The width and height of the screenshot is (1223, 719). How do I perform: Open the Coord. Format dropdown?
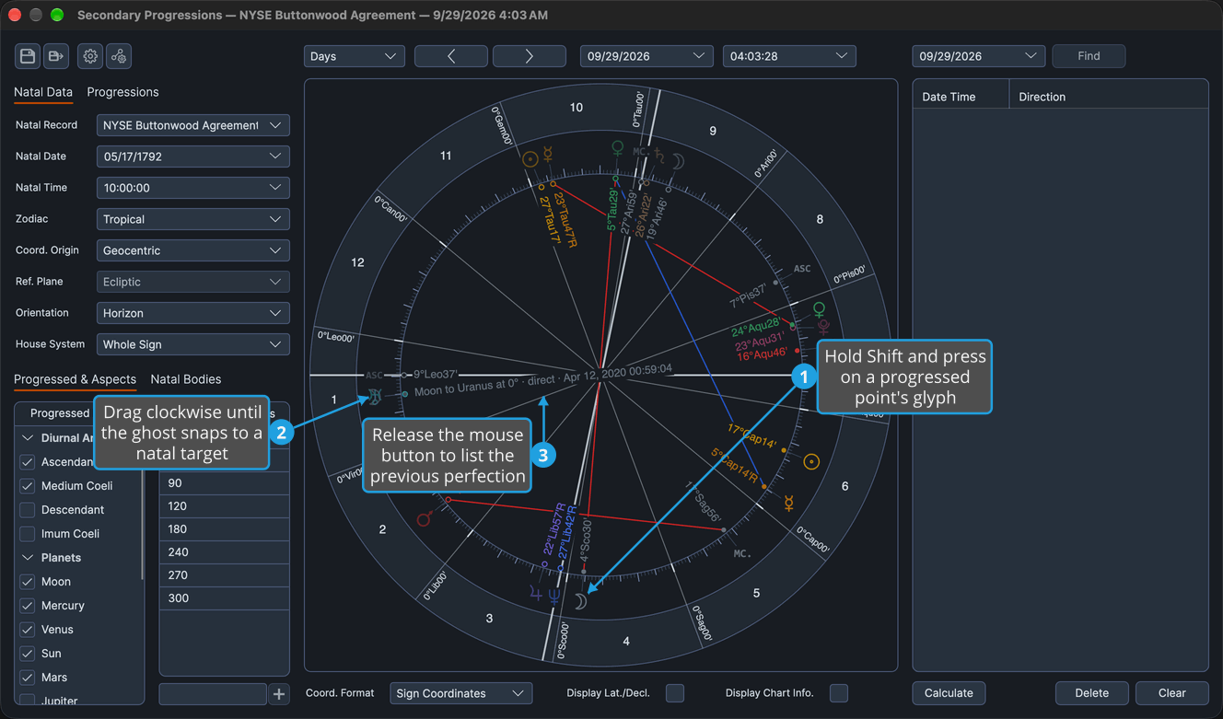[x=461, y=693]
